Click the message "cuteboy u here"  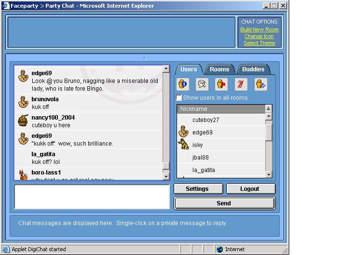click(51, 125)
